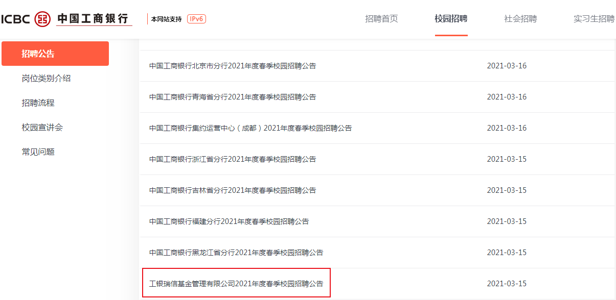The image size is (616, 300).
Task: Open the 实习生招聘 tab
Action: (594, 19)
